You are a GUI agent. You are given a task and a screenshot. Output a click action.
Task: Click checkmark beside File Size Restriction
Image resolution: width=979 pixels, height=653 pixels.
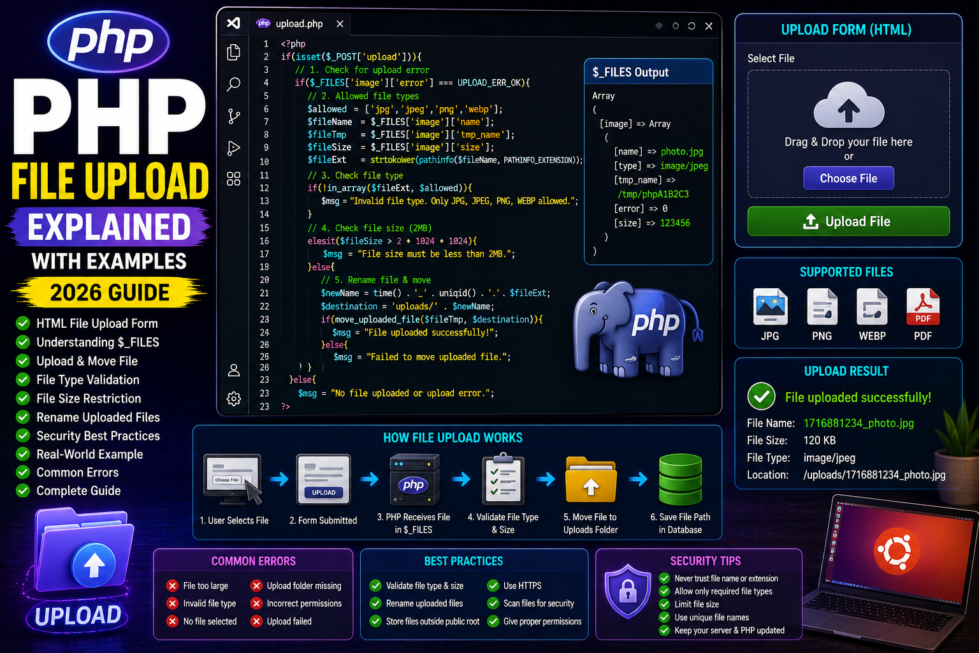(23, 398)
